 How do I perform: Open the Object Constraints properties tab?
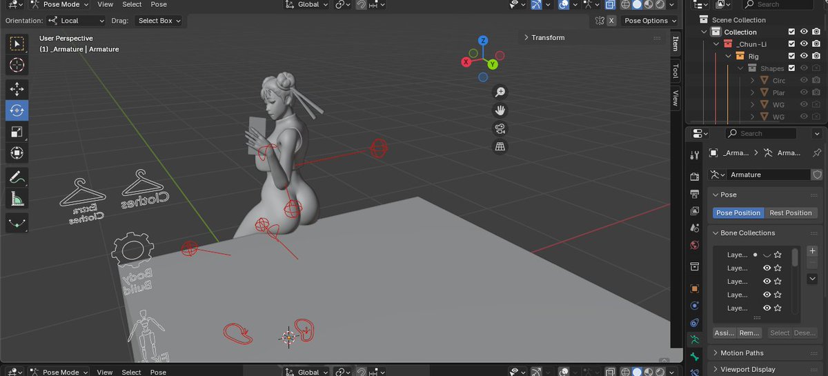[x=694, y=322]
